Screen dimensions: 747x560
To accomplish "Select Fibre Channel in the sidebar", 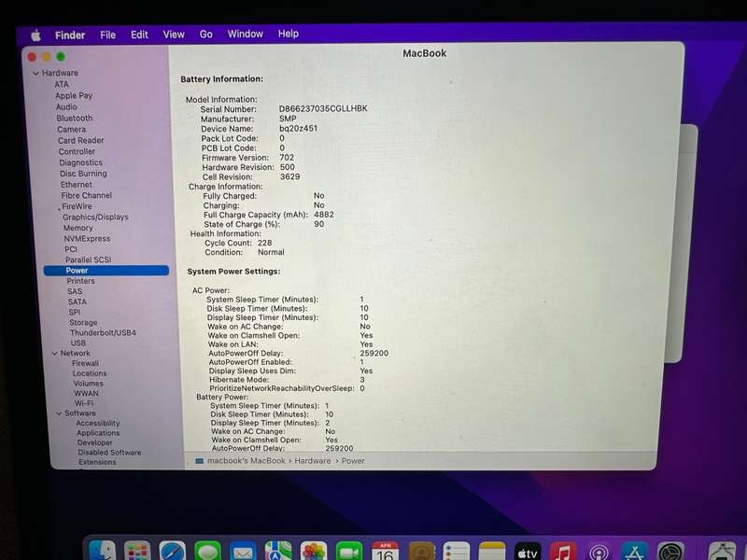I will (86, 195).
